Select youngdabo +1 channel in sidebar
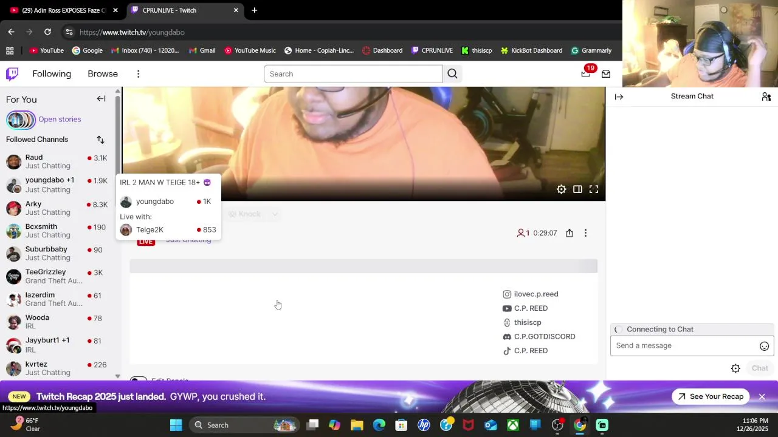This screenshot has width=778, height=437. (x=57, y=185)
